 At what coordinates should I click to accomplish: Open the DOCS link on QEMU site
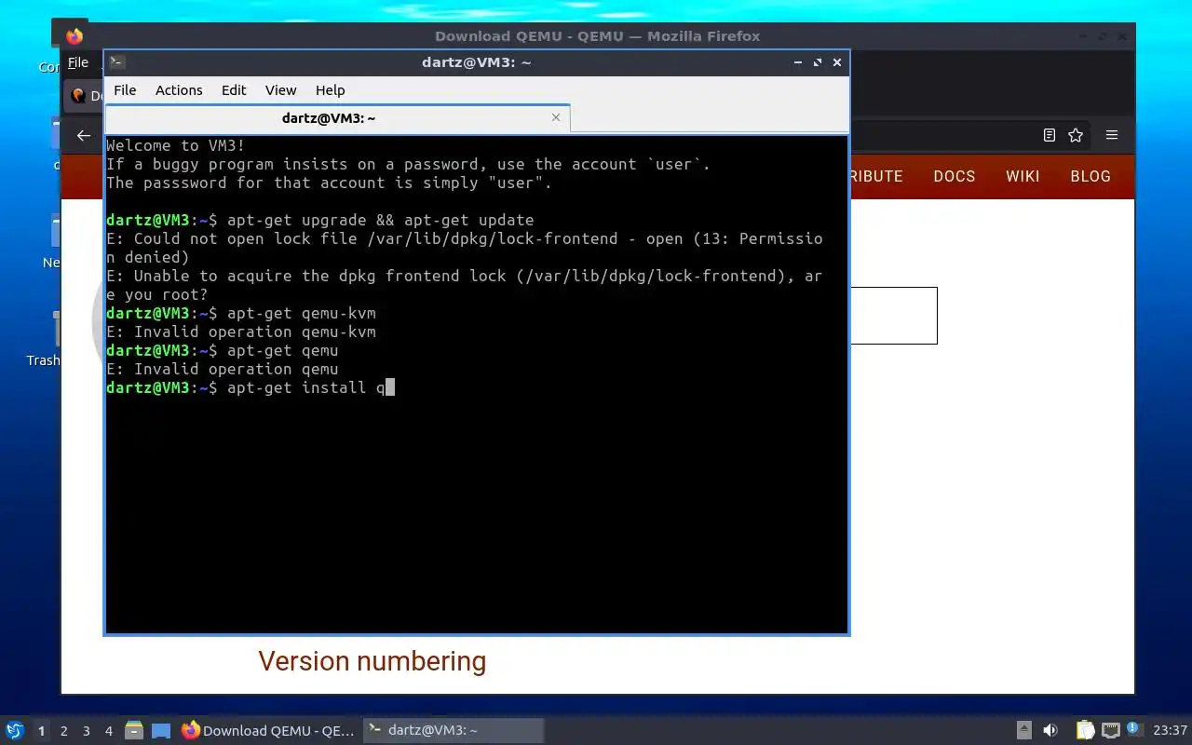pyautogui.click(x=955, y=176)
